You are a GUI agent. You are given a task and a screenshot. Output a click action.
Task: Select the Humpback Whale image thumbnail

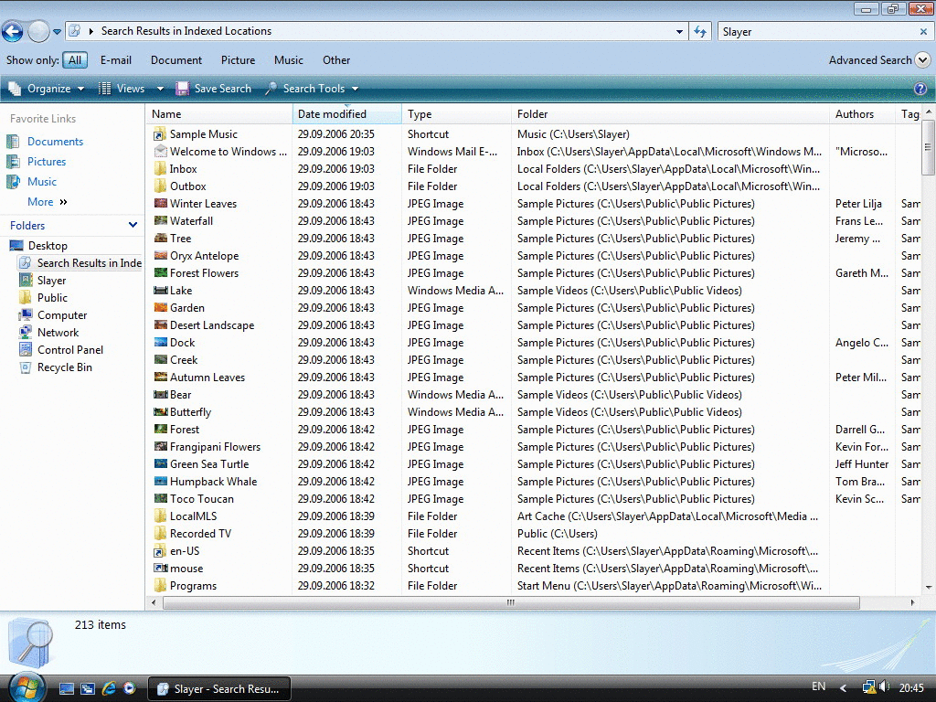pos(160,481)
